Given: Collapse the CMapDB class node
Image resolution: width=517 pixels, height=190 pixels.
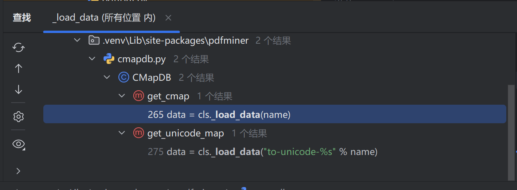Looking at the screenshot, I should [107, 77].
